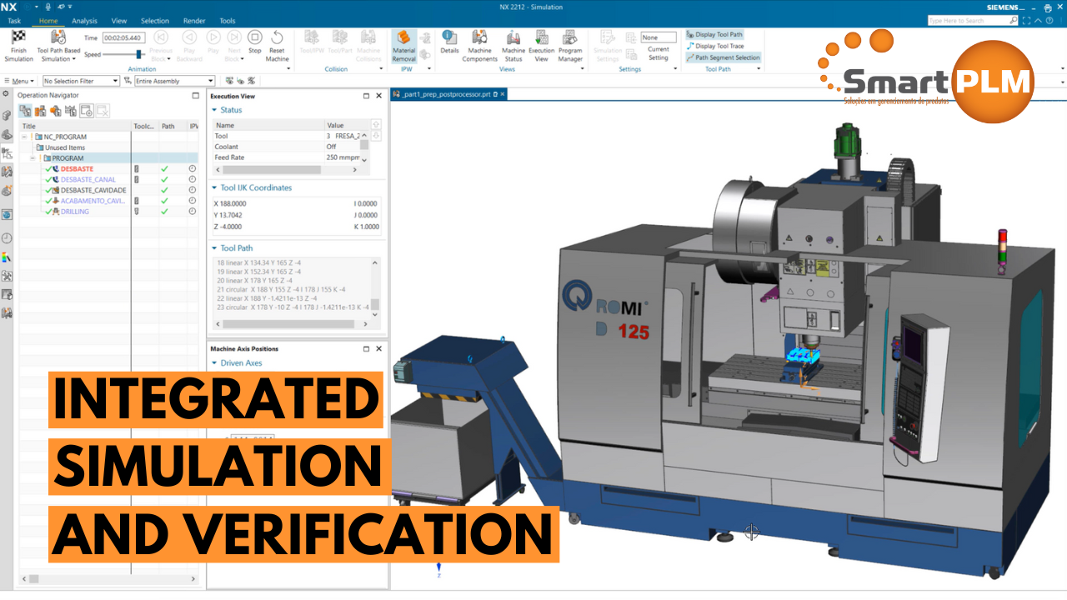Click the Execution View ribbon icon
1067x600 pixels.
[x=541, y=38]
